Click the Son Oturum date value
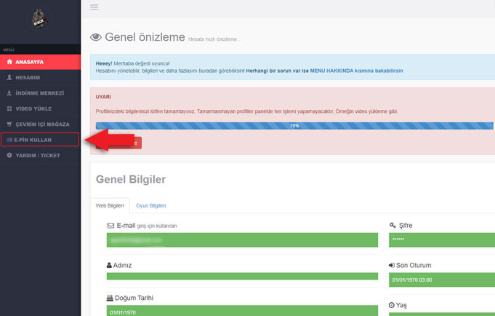 [441, 279]
